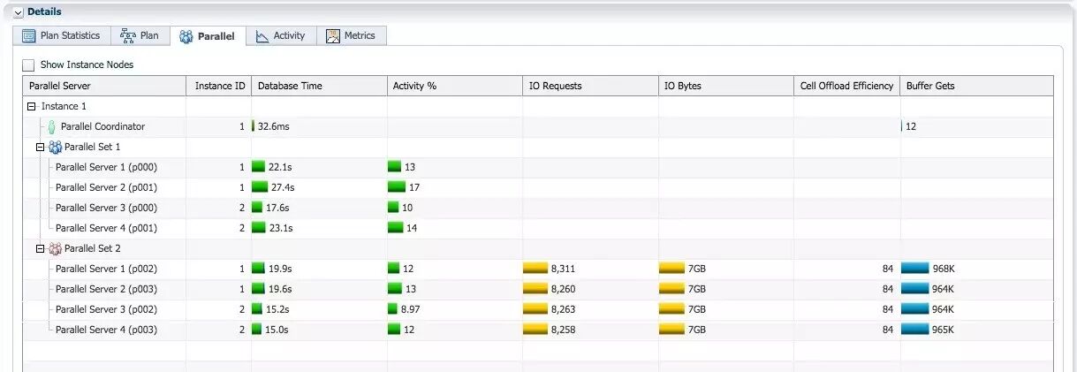Open the Activity tab
Screen dimensions: 1077x372
point(281,35)
